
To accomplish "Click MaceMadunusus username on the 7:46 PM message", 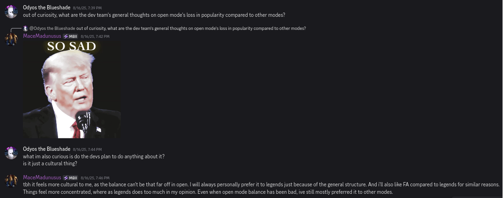I will 42,178.
